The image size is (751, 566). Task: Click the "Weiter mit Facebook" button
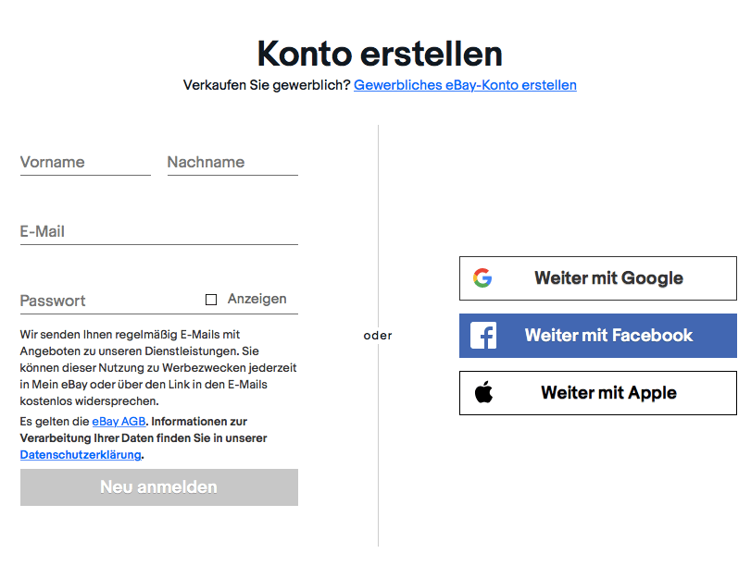point(597,336)
